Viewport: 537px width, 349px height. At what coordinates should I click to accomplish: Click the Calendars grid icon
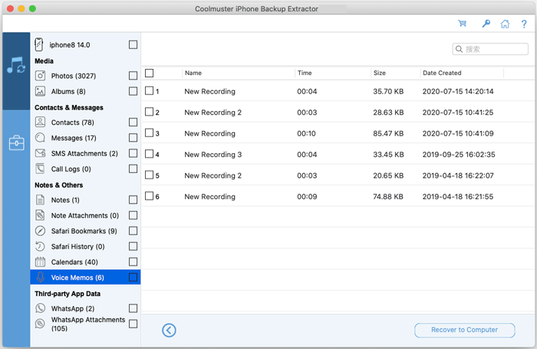(x=40, y=262)
